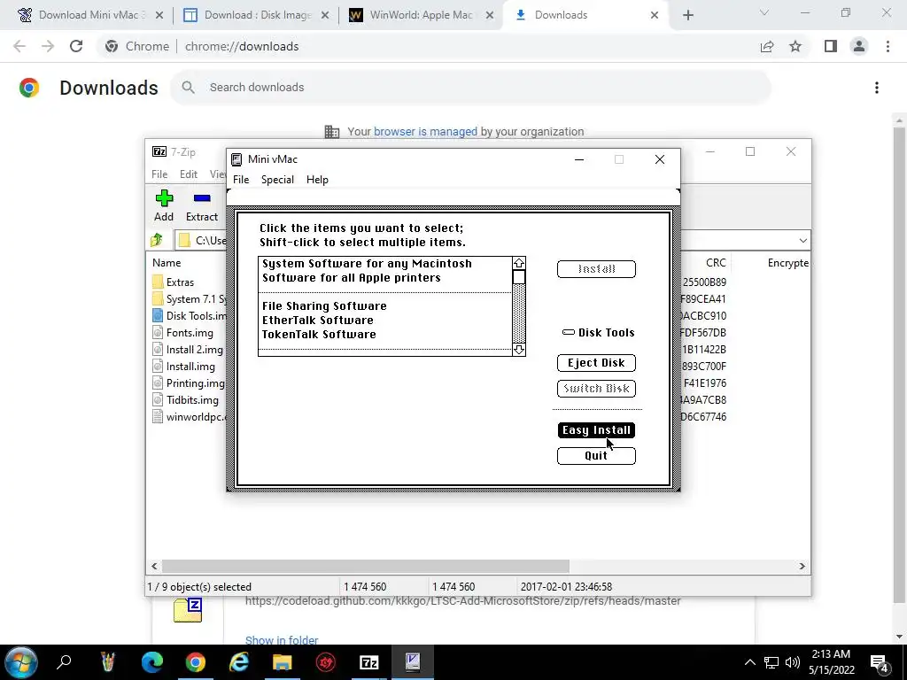Screen dimensions: 907x680
Task: Select TokenTalk Software item
Action: tap(319, 334)
